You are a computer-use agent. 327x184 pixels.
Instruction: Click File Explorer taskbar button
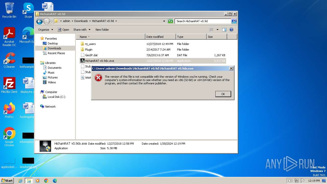click(29, 181)
